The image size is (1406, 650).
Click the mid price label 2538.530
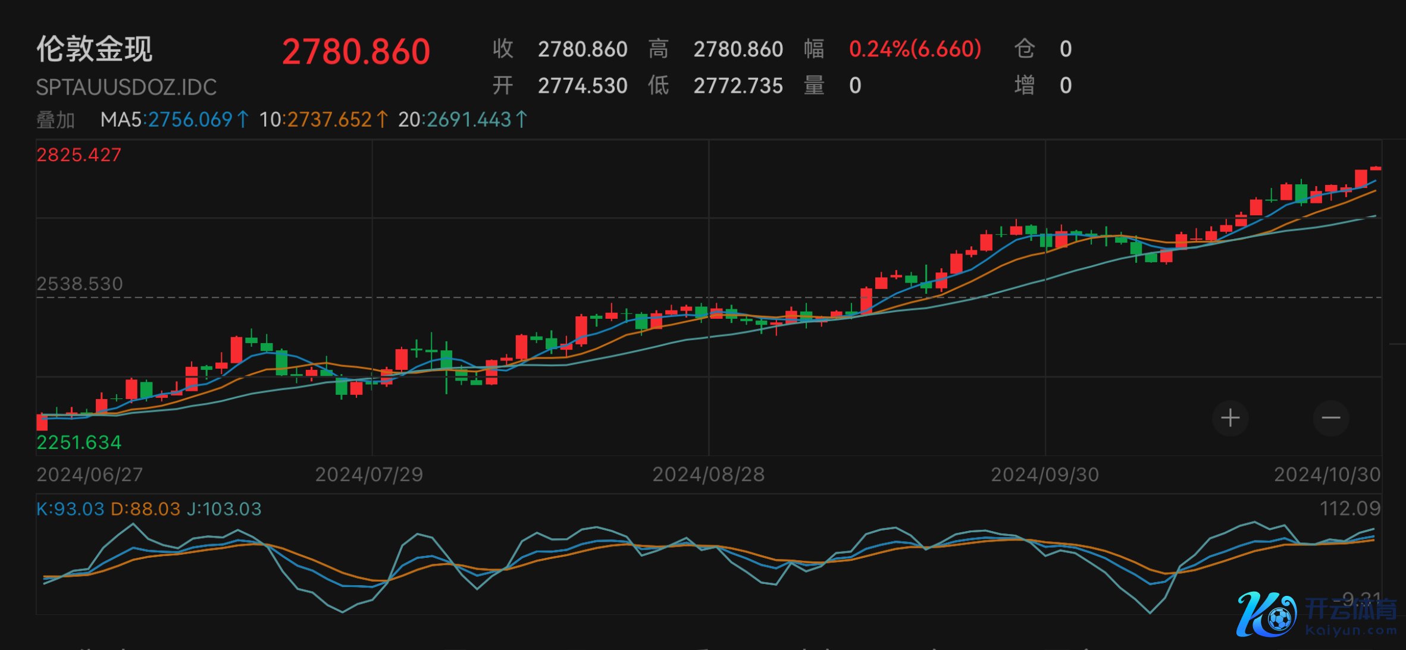pyautogui.click(x=80, y=284)
